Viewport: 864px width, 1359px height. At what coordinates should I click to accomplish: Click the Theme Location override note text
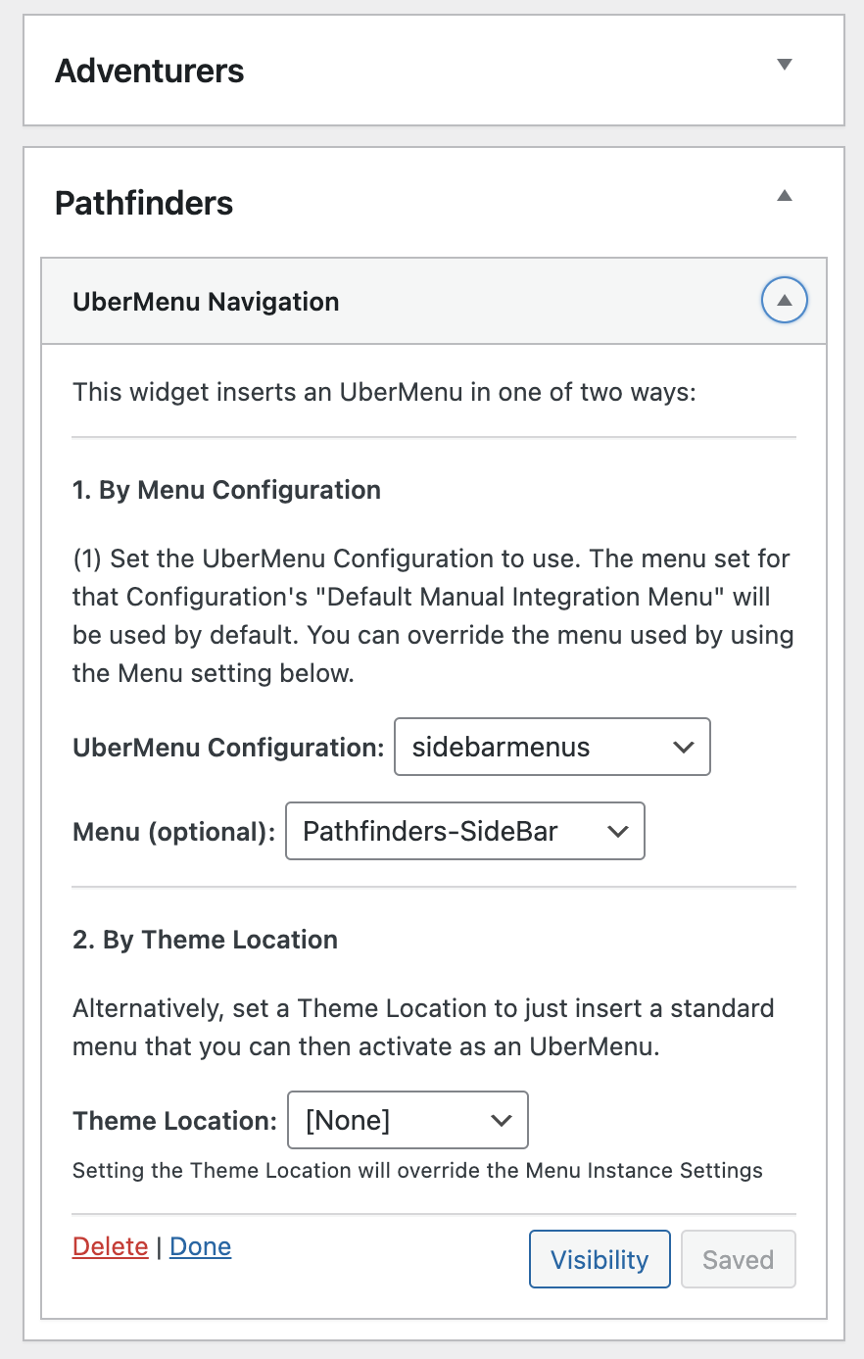(x=417, y=1171)
